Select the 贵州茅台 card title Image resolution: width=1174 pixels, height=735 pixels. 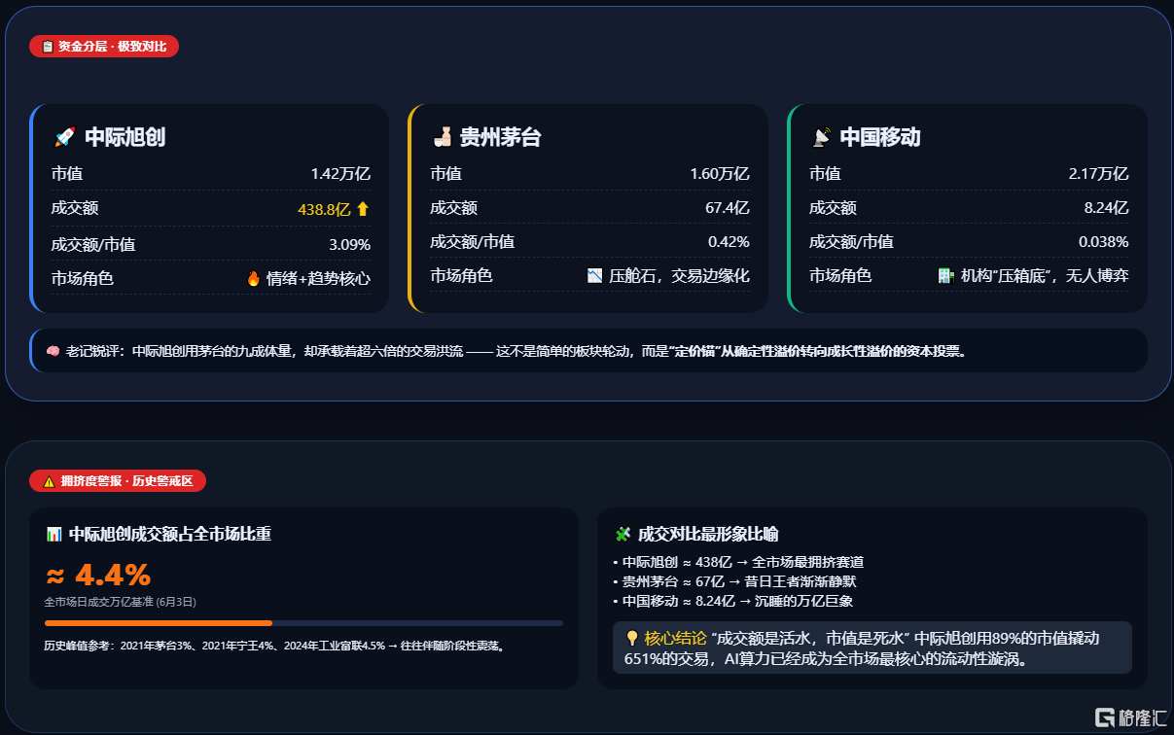coord(500,137)
